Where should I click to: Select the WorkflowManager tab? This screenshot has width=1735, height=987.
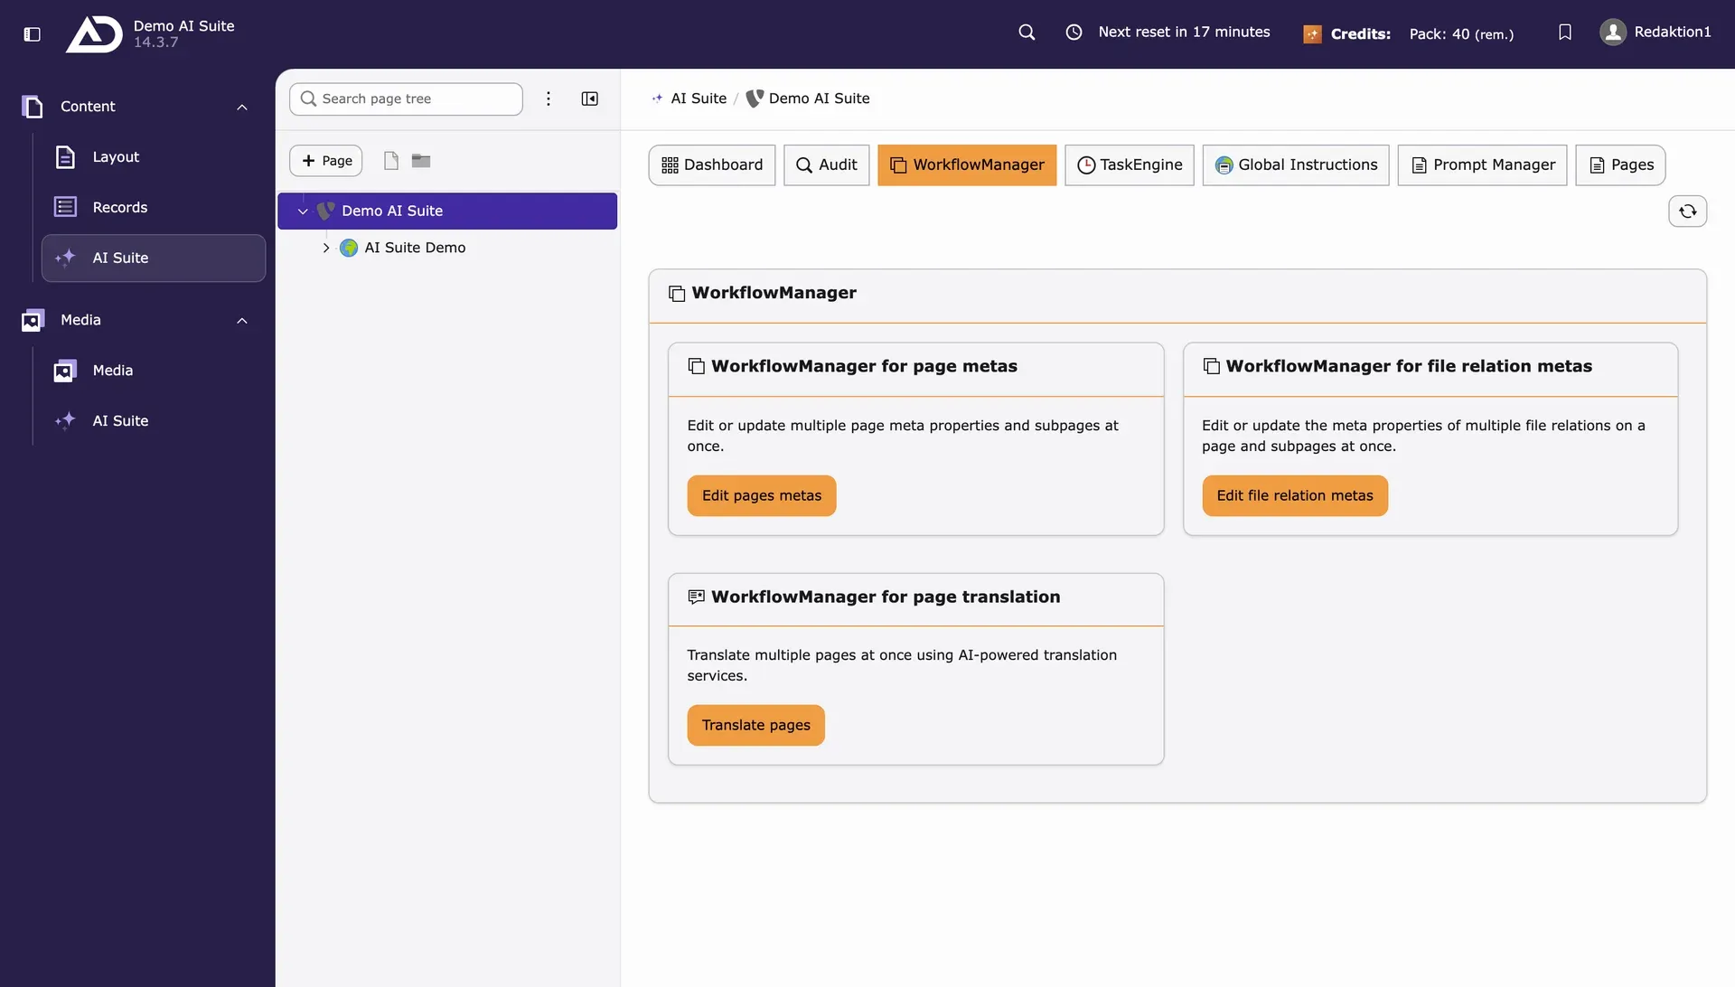(x=967, y=165)
